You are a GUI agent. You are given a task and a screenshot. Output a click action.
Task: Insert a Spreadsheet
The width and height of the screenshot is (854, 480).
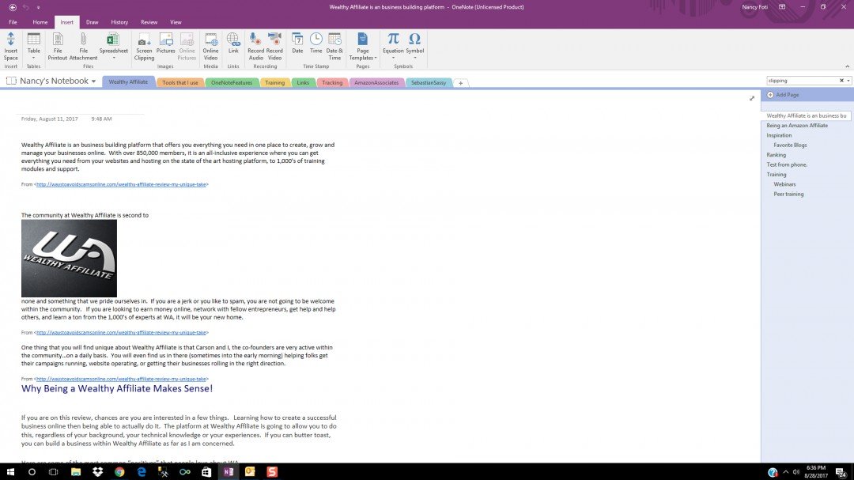click(x=113, y=47)
